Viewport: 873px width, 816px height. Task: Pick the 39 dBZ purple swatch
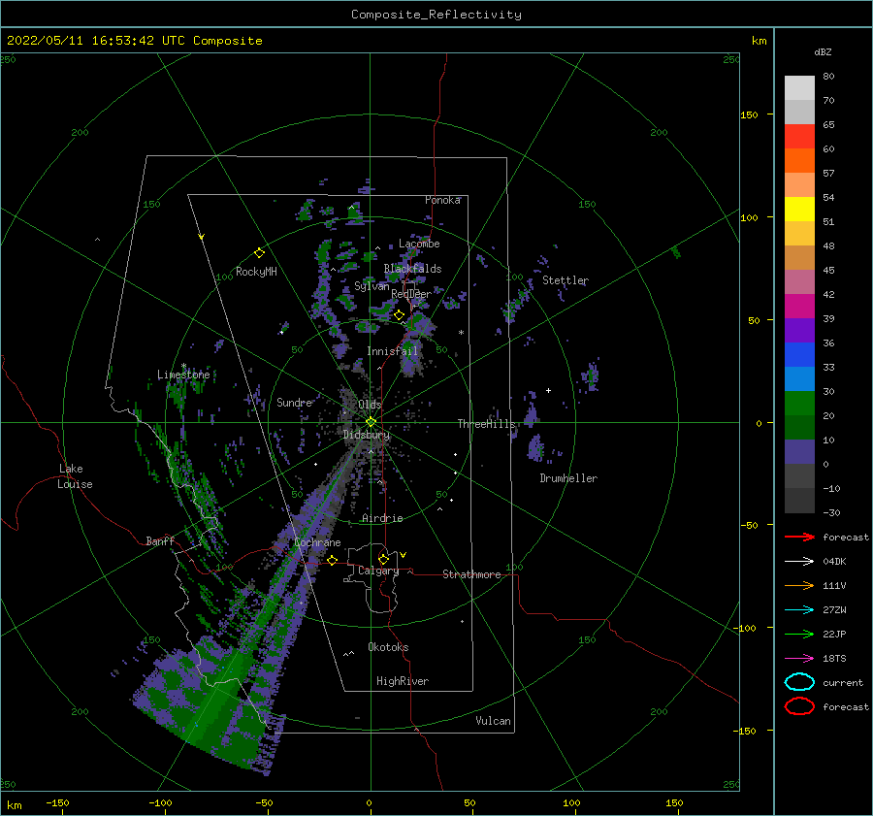[x=799, y=330]
